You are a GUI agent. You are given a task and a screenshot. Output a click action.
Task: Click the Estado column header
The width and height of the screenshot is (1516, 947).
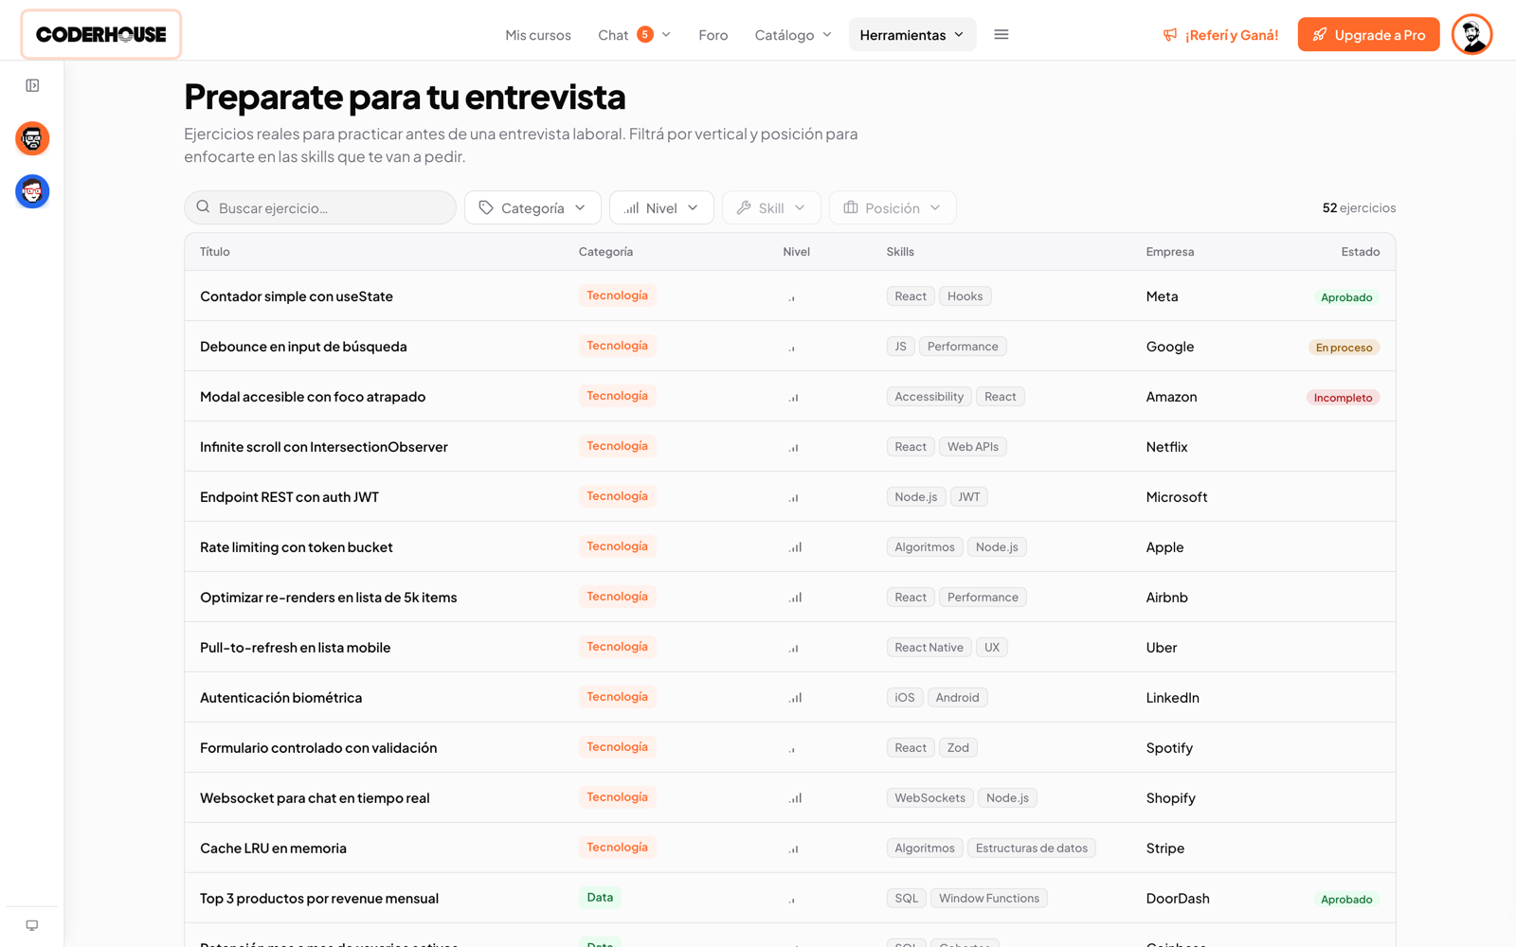click(1361, 252)
